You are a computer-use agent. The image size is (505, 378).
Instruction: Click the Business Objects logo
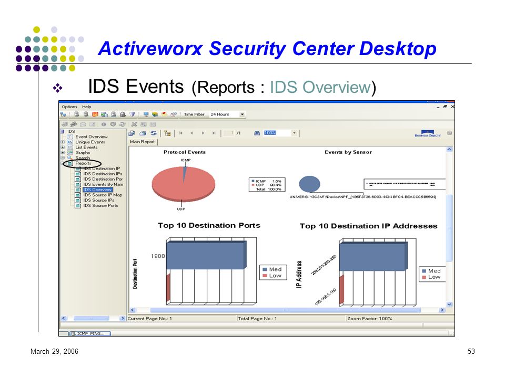coord(428,133)
